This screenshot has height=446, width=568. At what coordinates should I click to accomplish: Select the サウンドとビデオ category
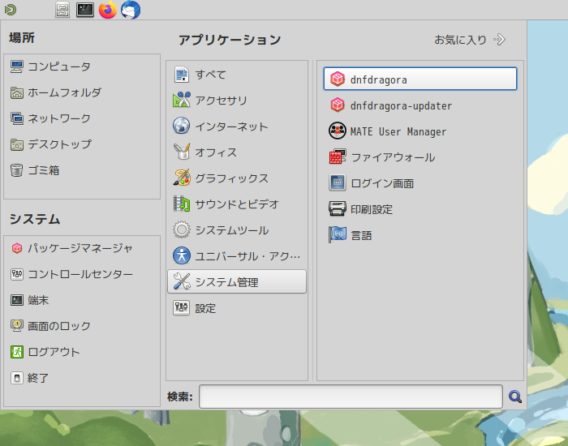click(237, 204)
